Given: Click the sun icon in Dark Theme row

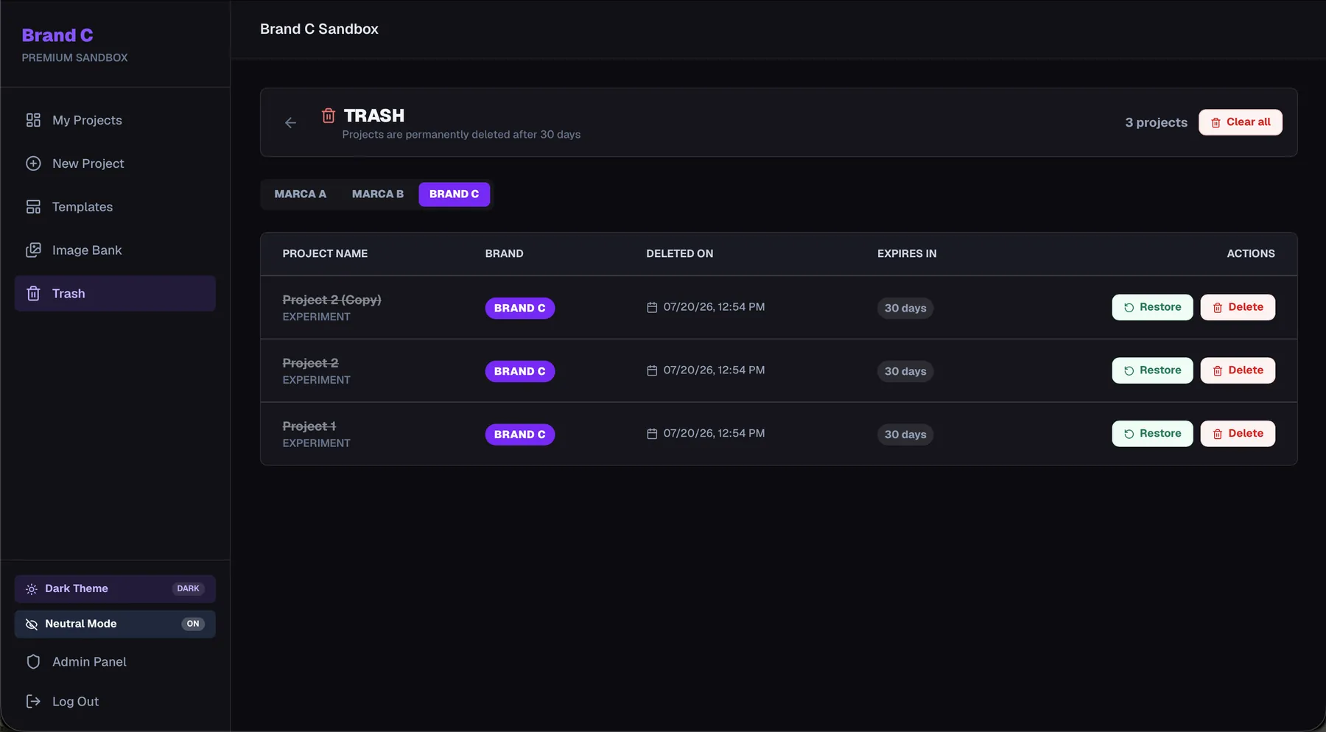Looking at the screenshot, I should pos(32,589).
